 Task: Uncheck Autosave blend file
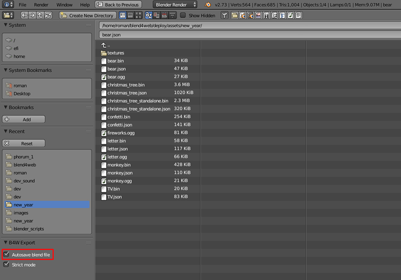(7, 254)
